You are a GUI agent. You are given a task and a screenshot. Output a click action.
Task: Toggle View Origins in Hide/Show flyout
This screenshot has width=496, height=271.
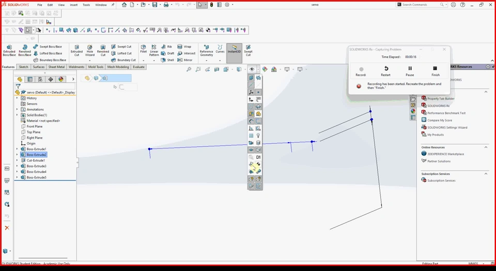point(251,99)
